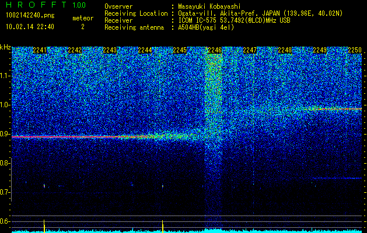The height and width of the screenshot is (233, 367).
Task: Click the 2243 time marker
Action: (x=110, y=50)
